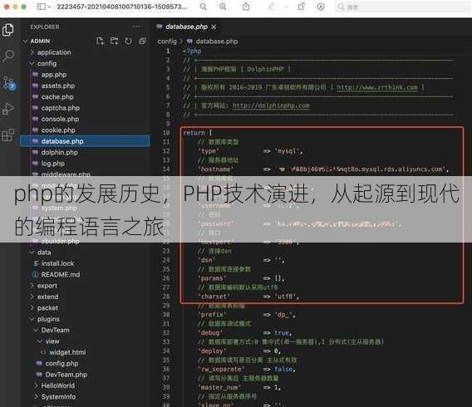Refresh the ADMIN explorer tree
This screenshot has height=407, width=472.
pyautogui.click(x=128, y=41)
